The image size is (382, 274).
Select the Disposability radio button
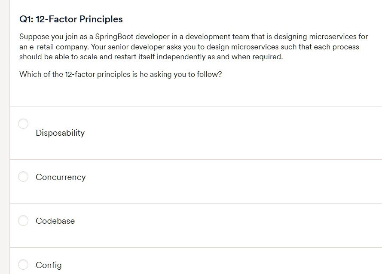[23, 124]
